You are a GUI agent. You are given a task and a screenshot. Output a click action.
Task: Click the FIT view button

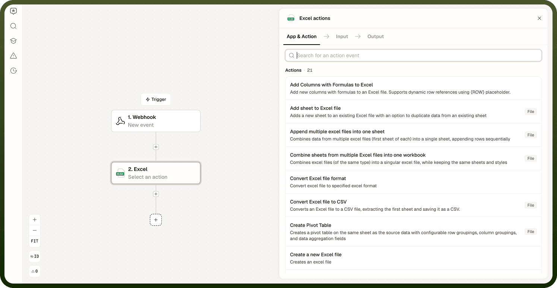35,241
